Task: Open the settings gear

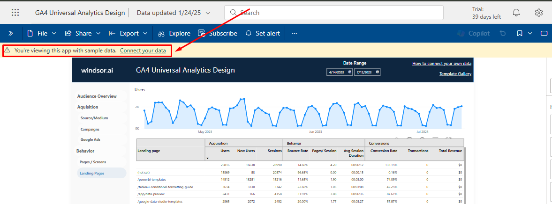Action: pyautogui.click(x=538, y=13)
